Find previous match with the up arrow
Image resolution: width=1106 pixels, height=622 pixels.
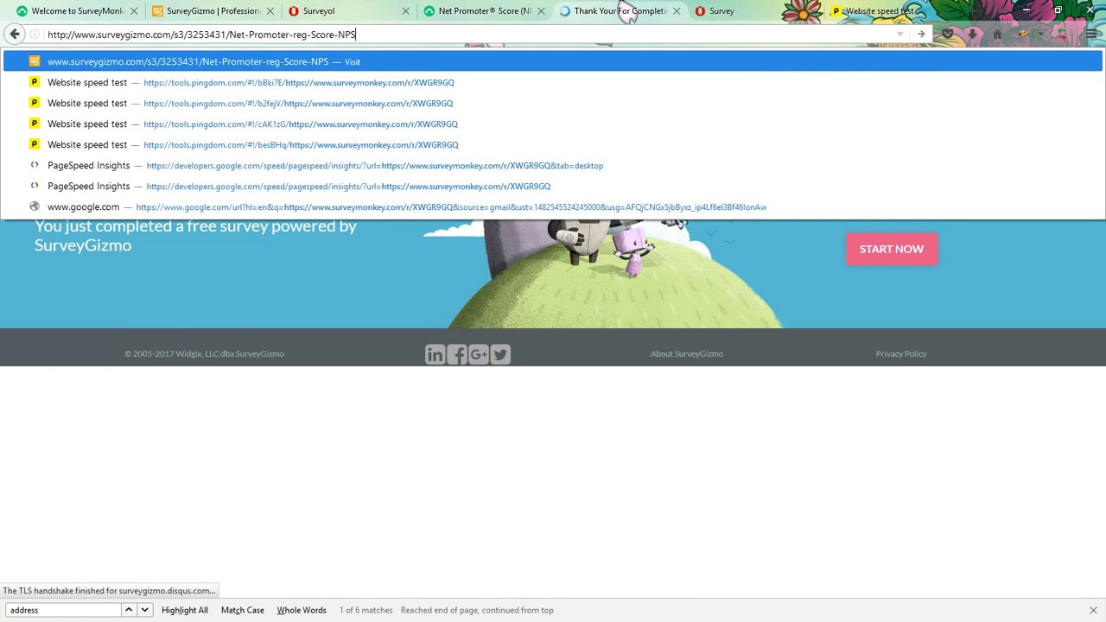[129, 610]
